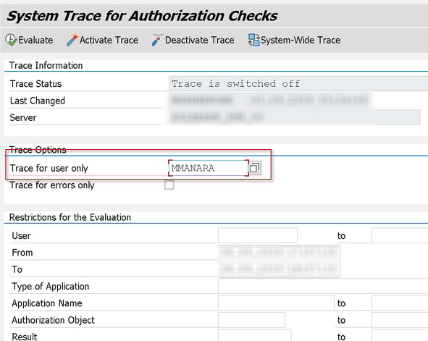Click the Deactivate Trace wand icon
The height and width of the screenshot is (341, 428).
click(x=157, y=40)
